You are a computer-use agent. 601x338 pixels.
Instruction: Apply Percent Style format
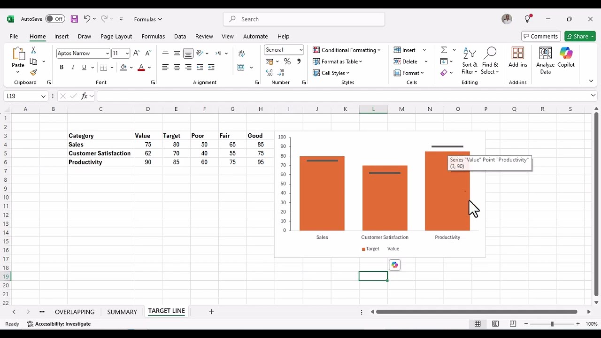[287, 61]
